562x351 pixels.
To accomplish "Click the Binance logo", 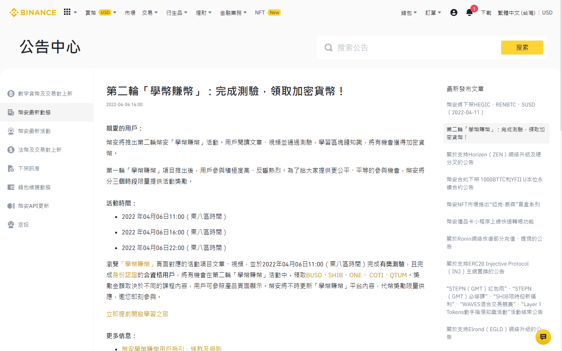I will (x=33, y=12).
